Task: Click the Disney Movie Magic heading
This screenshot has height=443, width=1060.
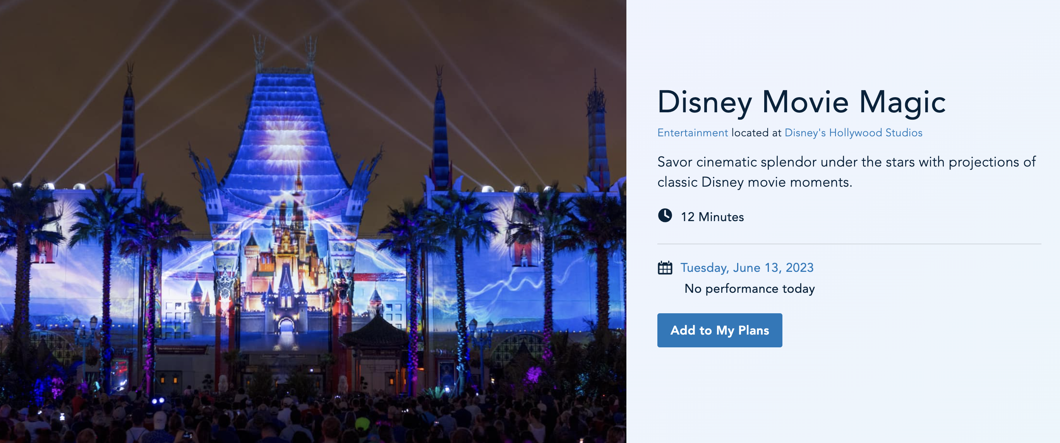Action: pyautogui.click(x=801, y=102)
